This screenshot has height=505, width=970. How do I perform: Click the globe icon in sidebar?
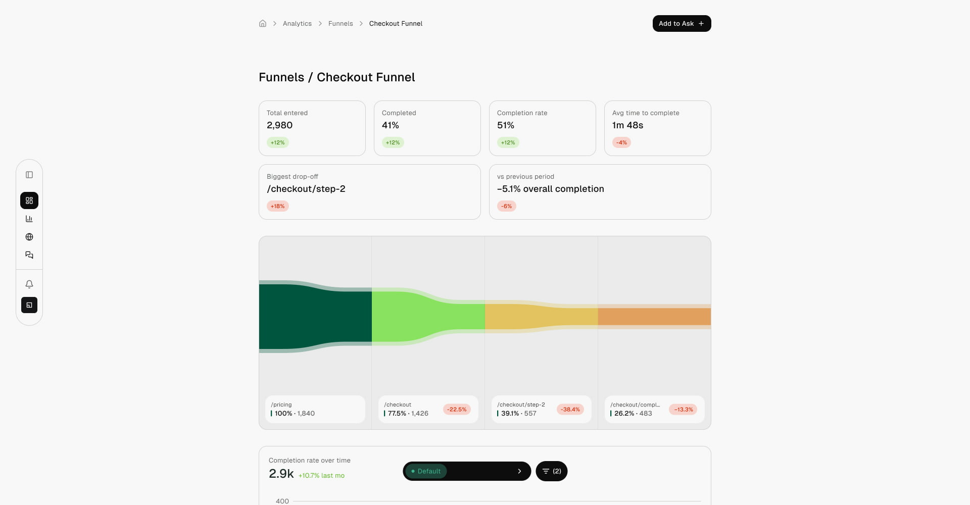click(x=29, y=237)
